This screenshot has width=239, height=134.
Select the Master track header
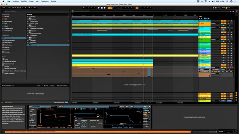click(204, 101)
